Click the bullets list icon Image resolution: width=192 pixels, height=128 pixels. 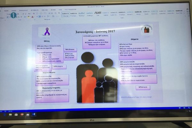(x=37, y=13)
